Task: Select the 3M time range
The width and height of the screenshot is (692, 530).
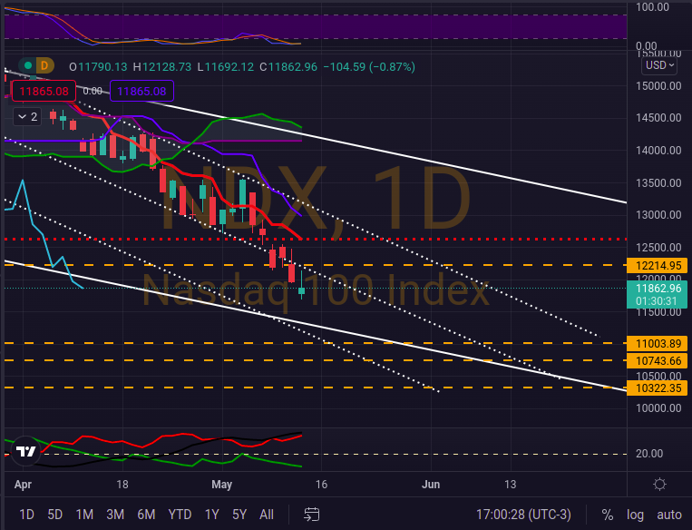Action: pyautogui.click(x=115, y=515)
